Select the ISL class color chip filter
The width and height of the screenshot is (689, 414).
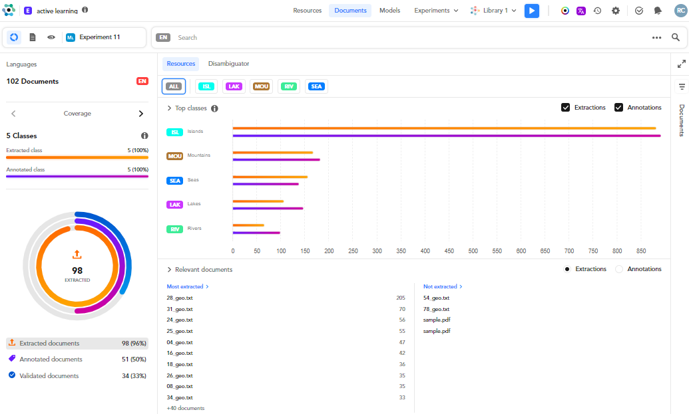pos(206,86)
